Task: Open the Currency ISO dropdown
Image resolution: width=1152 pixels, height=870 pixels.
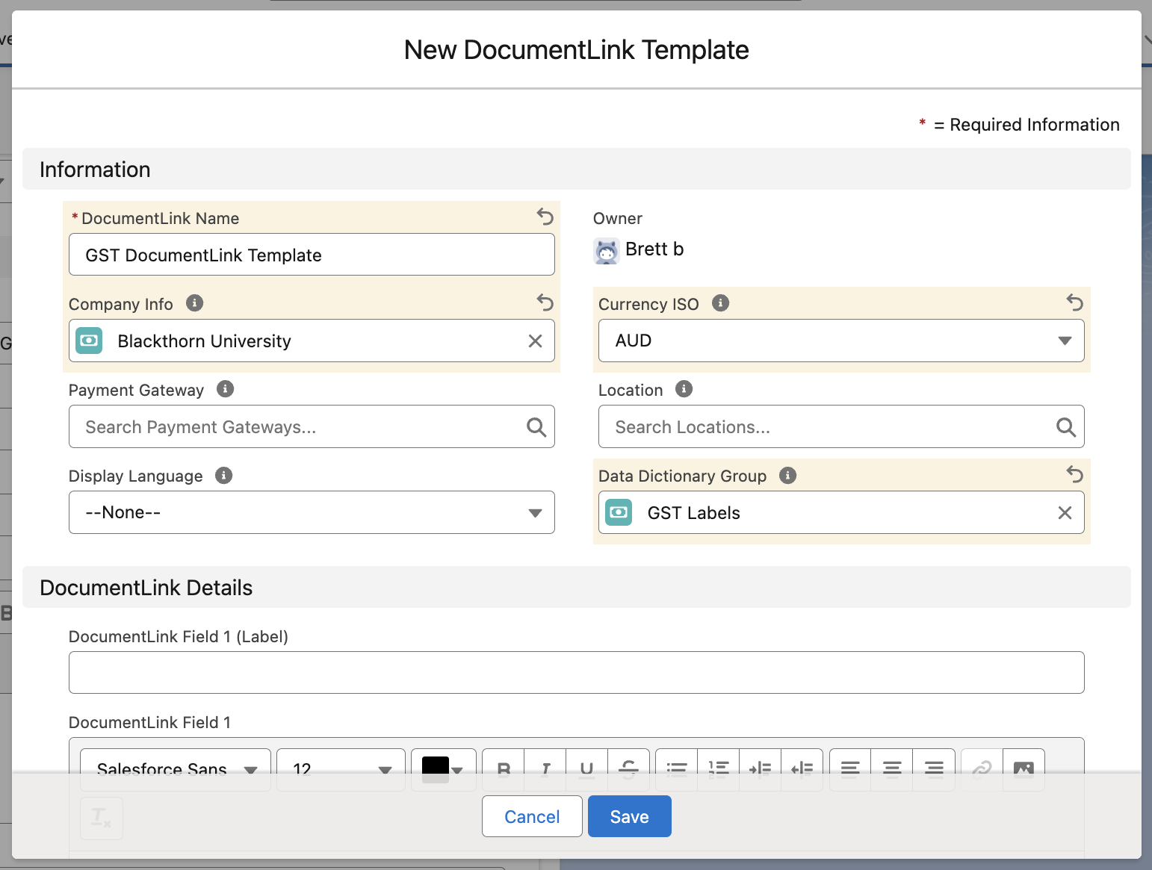Action: [841, 341]
